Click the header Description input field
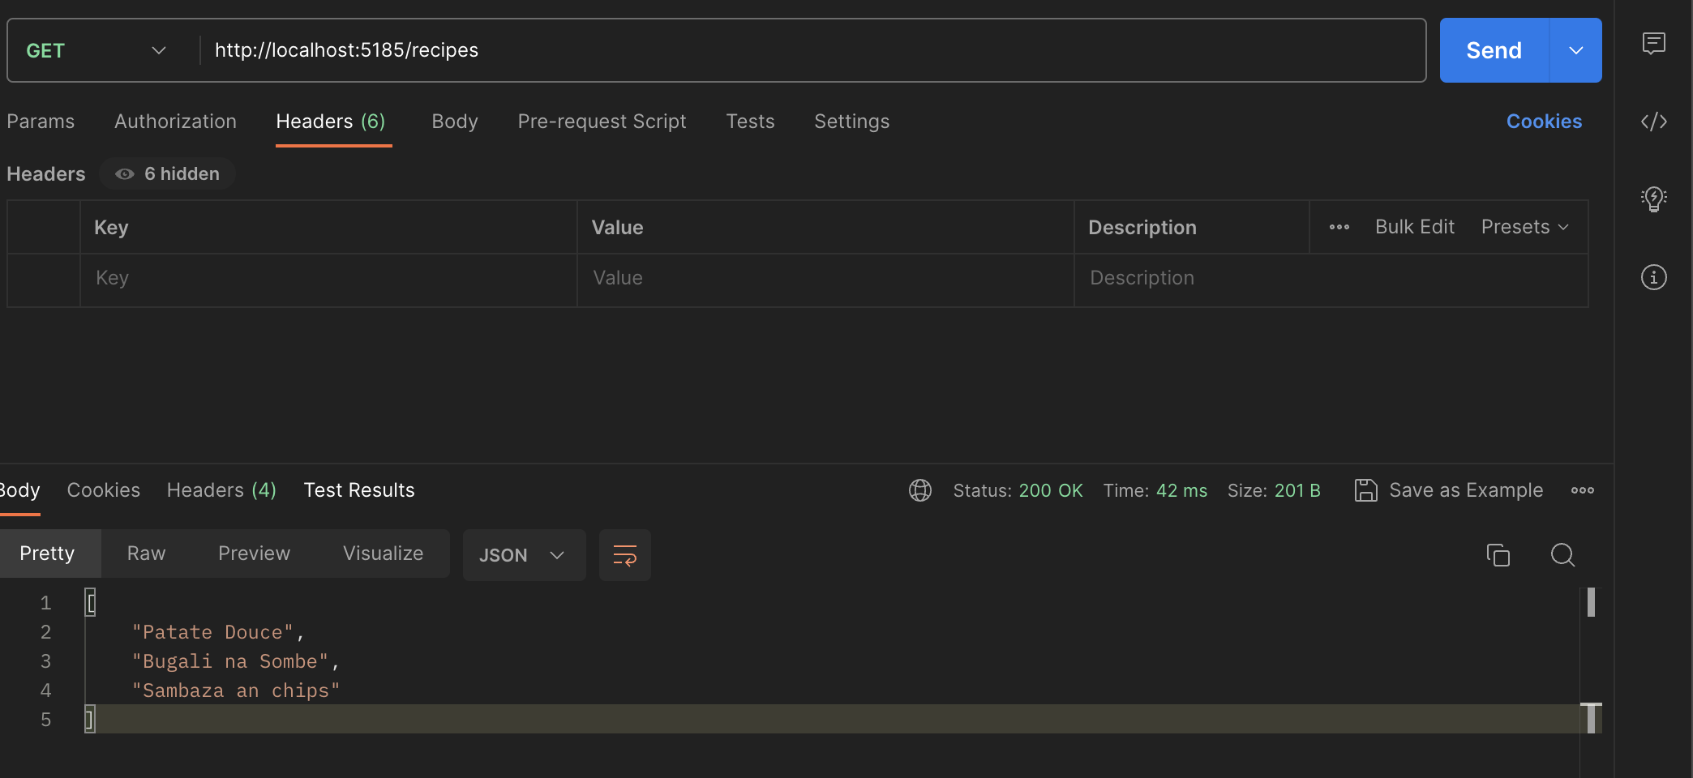This screenshot has height=778, width=1693. [1331, 279]
